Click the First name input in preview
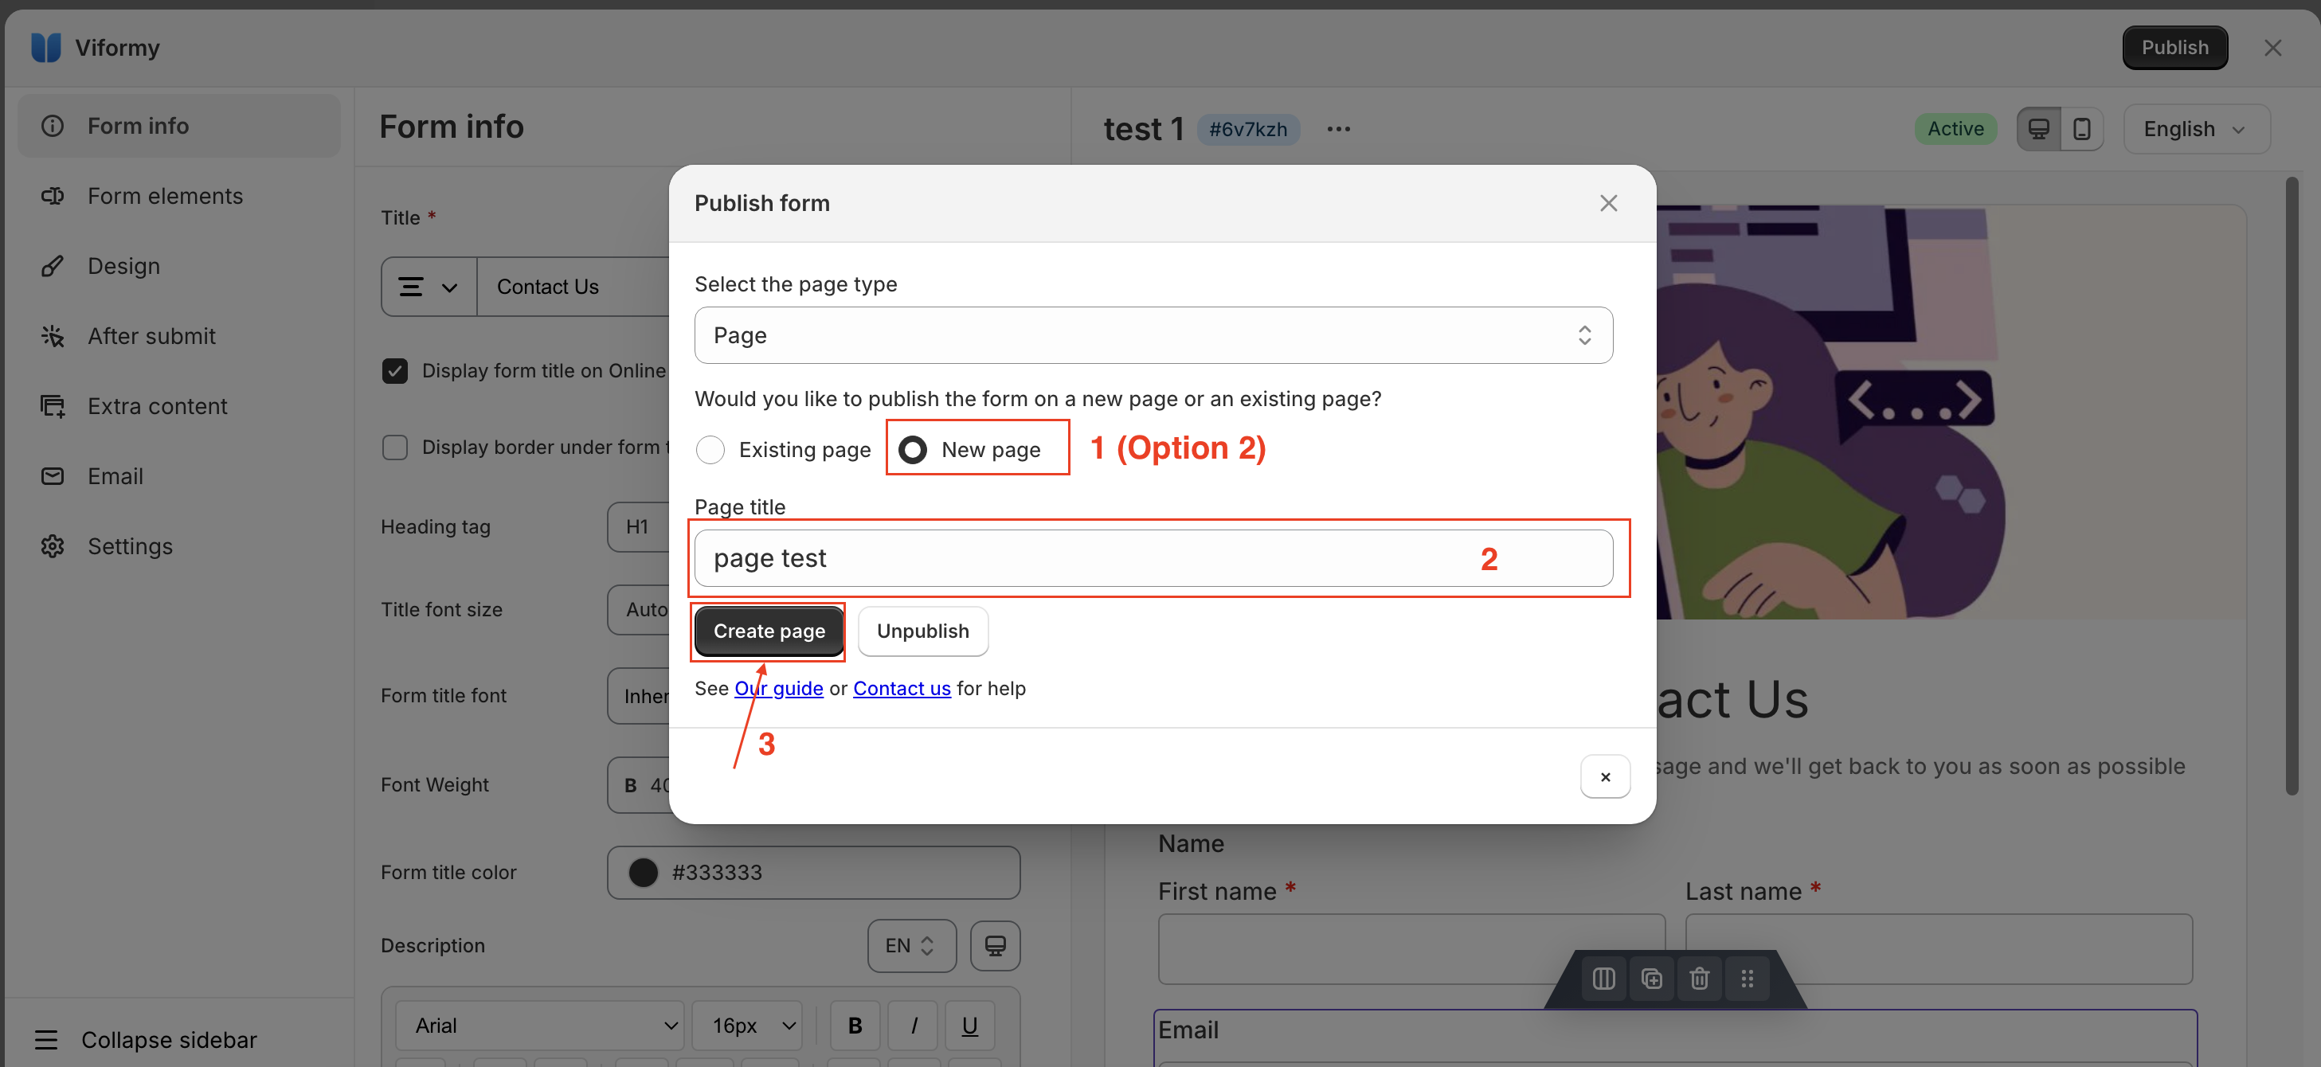 [1411, 949]
